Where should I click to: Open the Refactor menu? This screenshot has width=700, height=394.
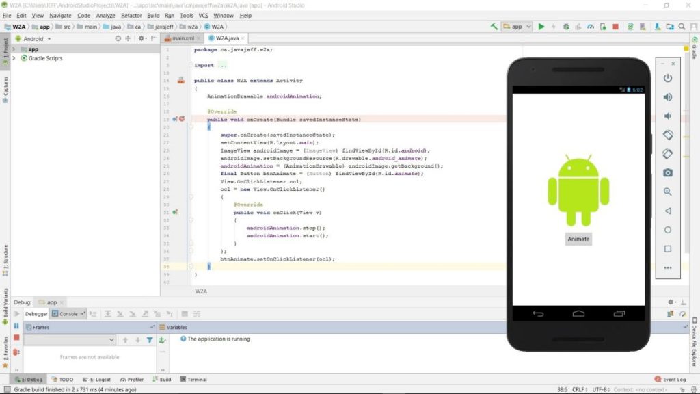(x=131, y=16)
